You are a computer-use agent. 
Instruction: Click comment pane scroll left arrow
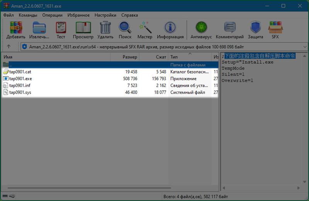(224, 188)
